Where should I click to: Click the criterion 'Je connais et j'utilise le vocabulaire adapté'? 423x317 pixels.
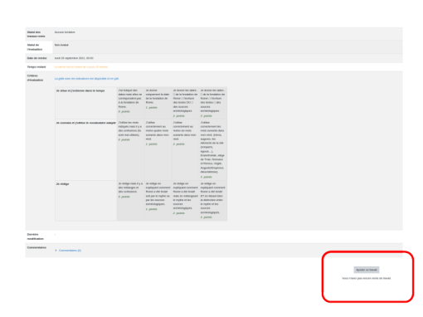coord(86,123)
